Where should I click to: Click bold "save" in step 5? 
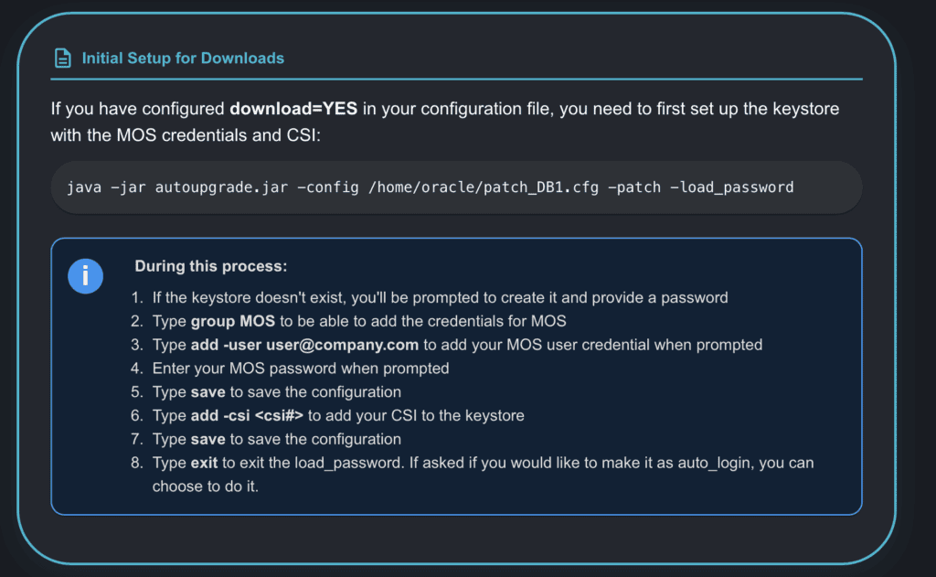click(x=207, y=392)
